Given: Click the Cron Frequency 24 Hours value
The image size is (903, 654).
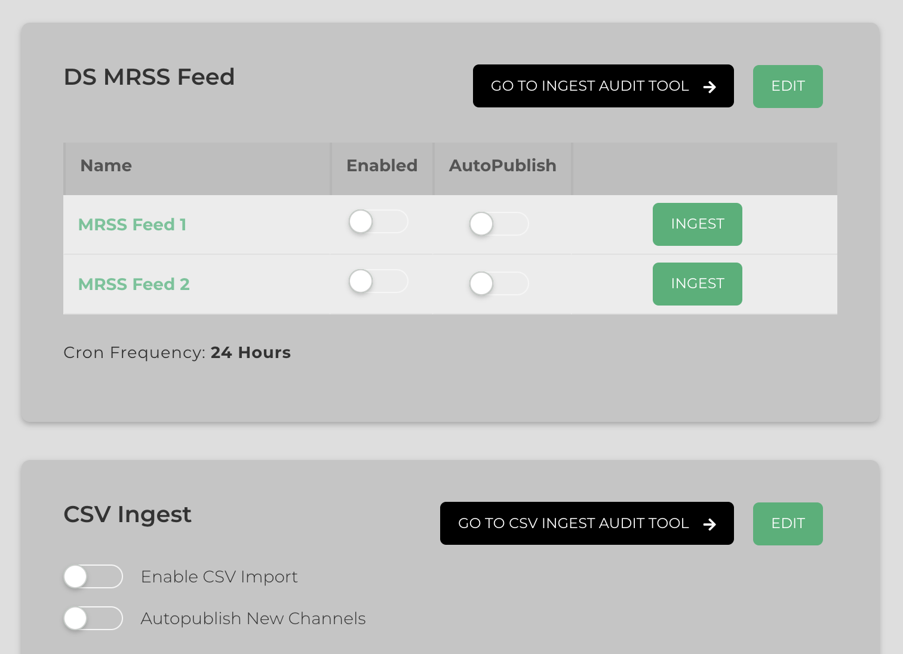Looking at the screenshot, I should (250, 353).
